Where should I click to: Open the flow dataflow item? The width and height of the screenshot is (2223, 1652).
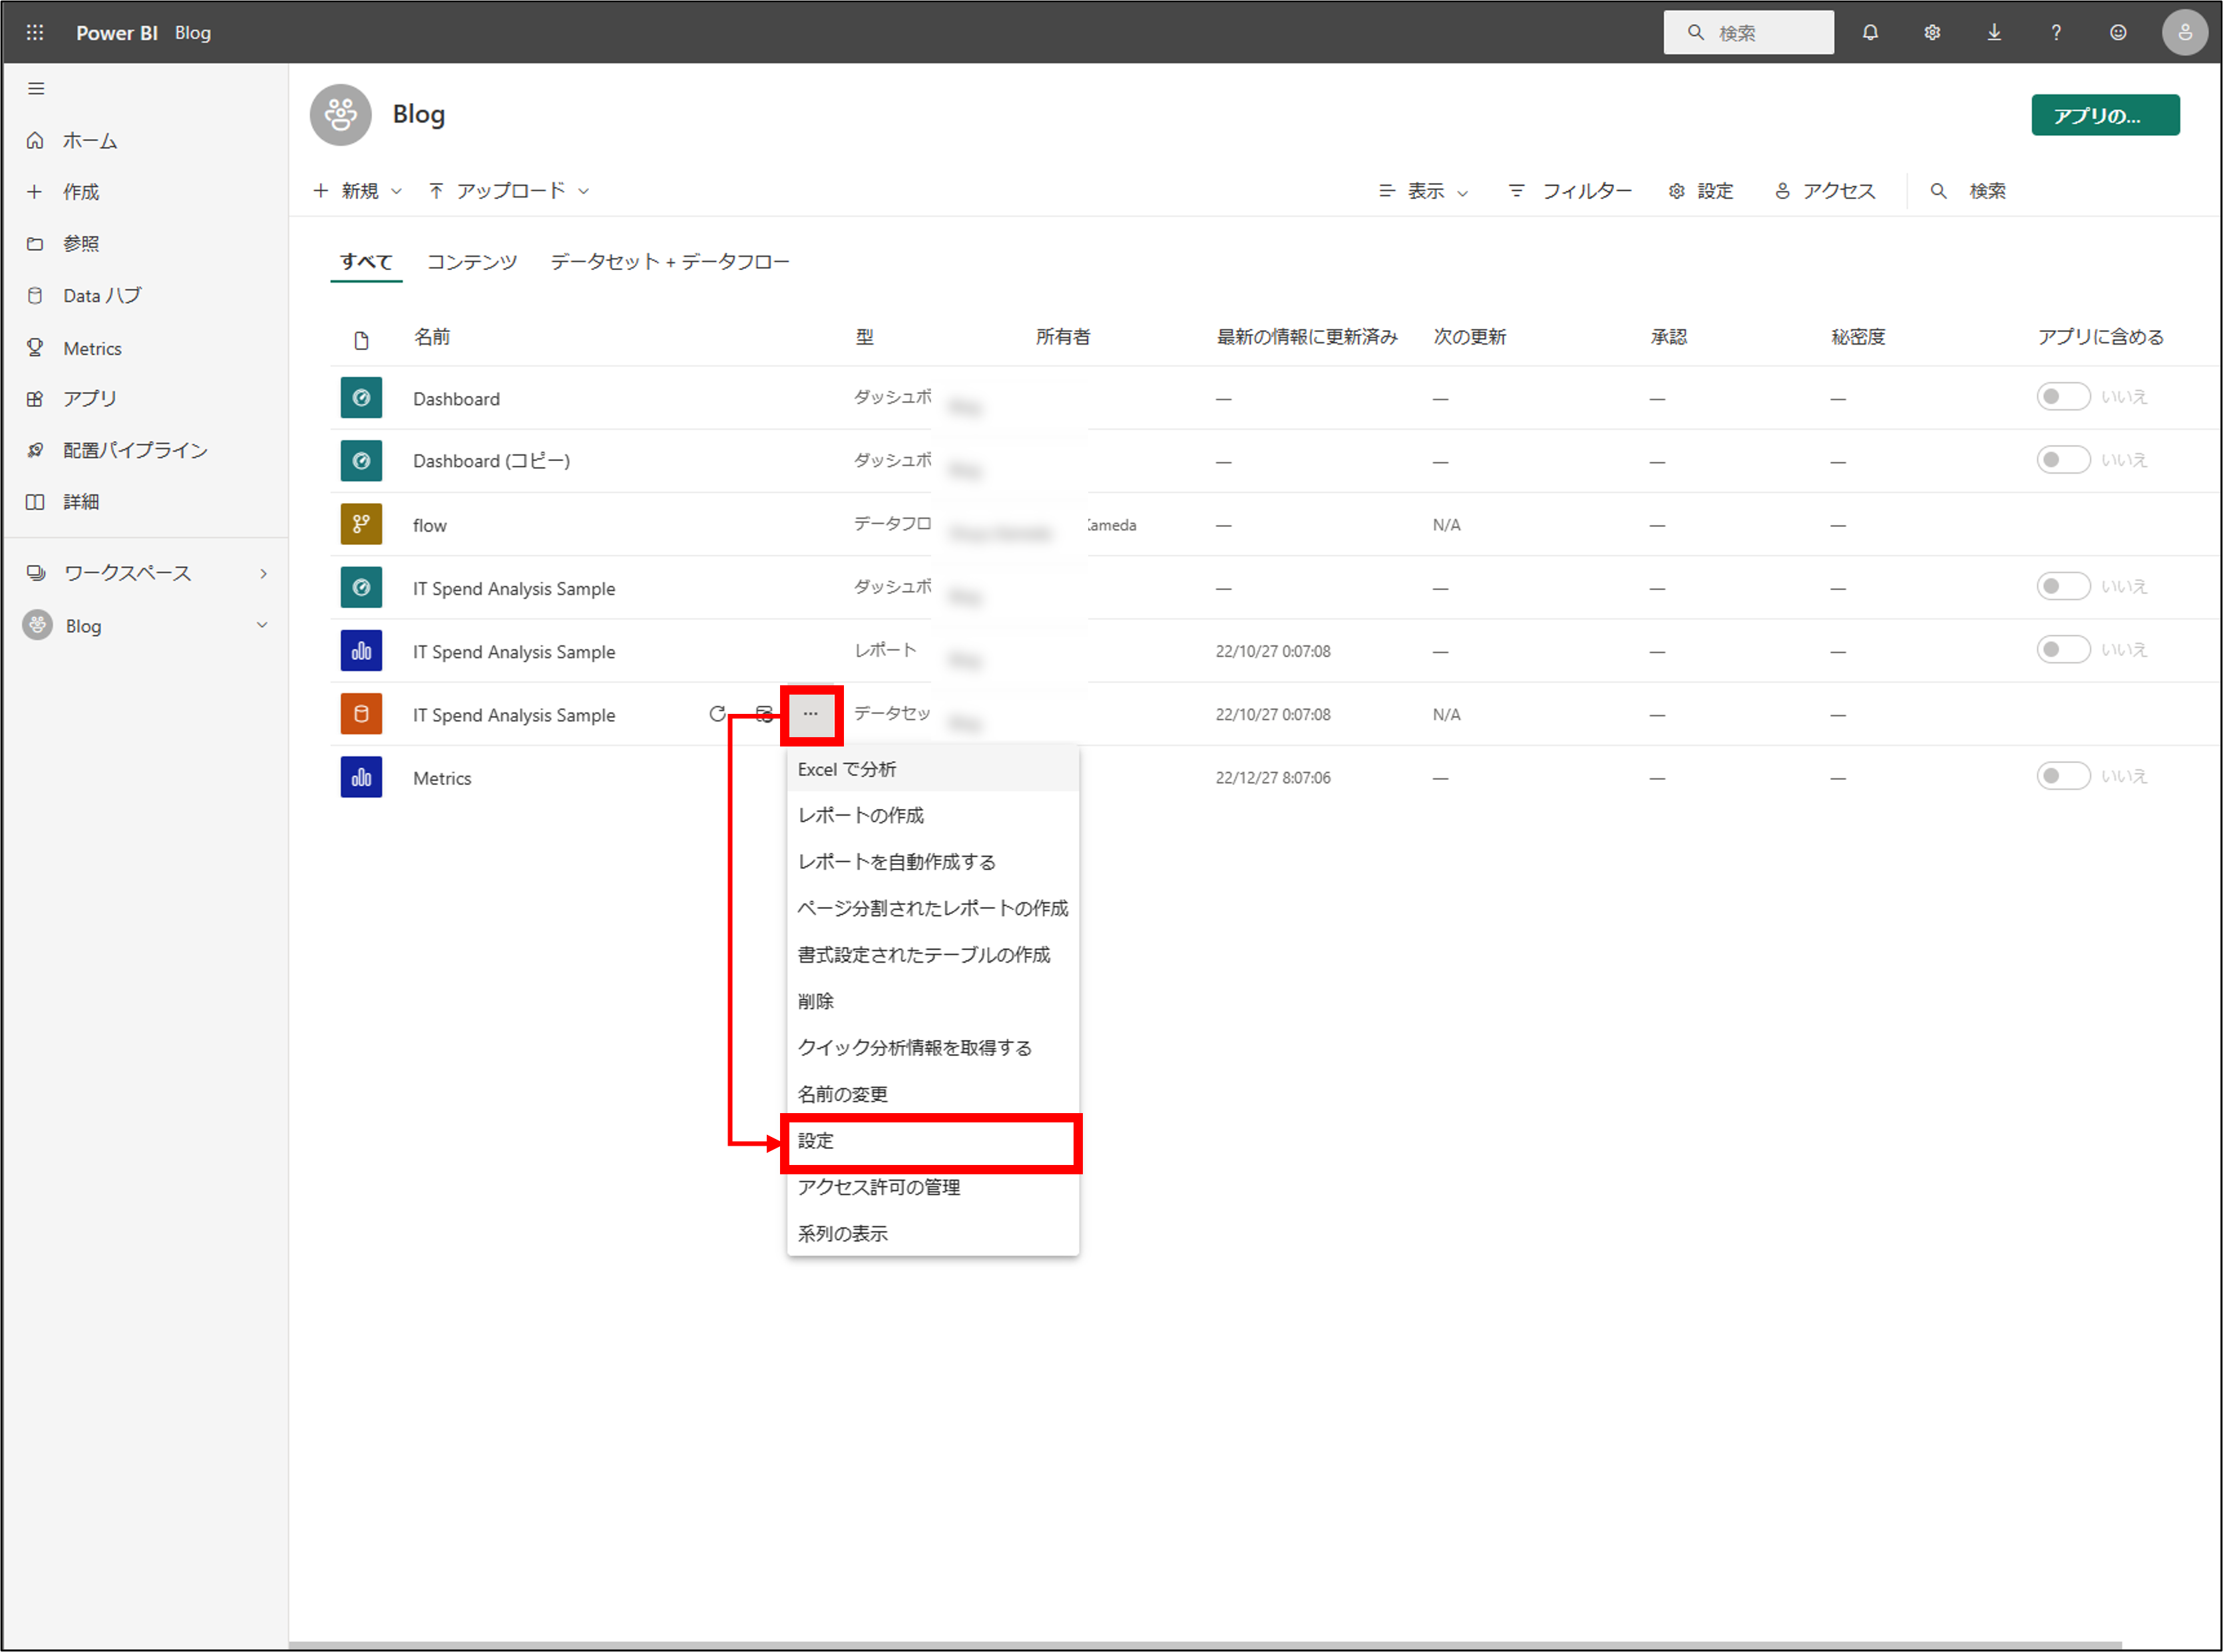point(429,524)
